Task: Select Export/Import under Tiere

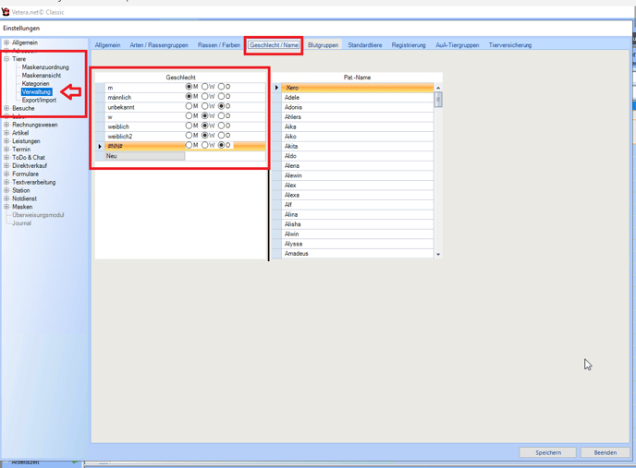Action: tap(39, 100)
